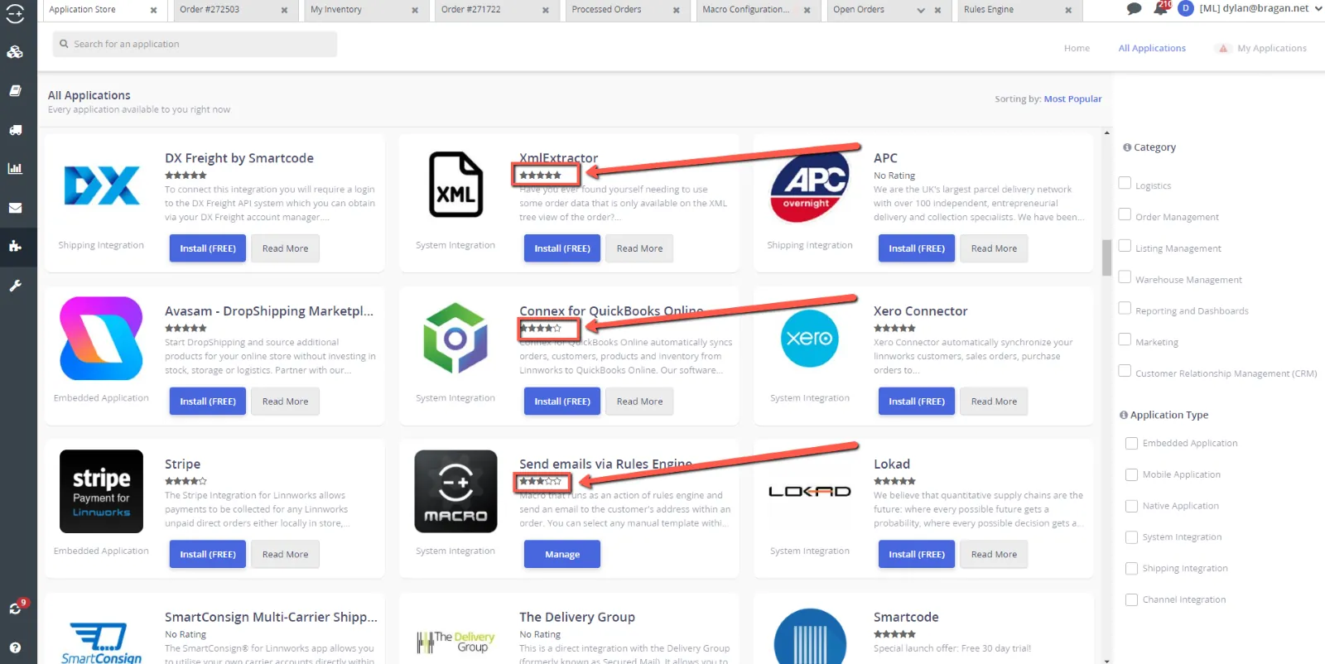Open the user avatar D icon
This screenshot has width=1325, height=664.
tap(1185, 8)
